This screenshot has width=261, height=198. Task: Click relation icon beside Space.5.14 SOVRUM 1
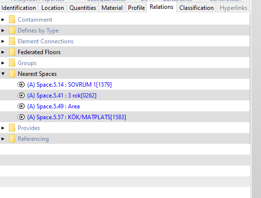tap(21, 85)
